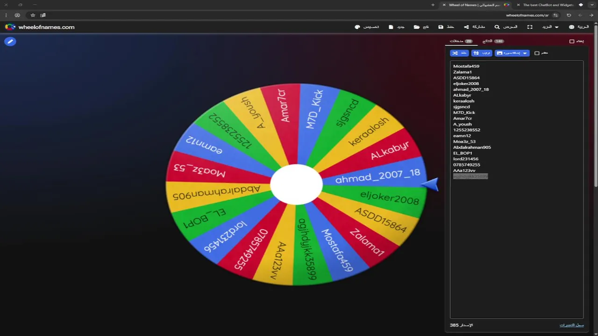Open the browser three-dot menu
Viewport: 598px width, 336px height.
[x=6, y=15]
